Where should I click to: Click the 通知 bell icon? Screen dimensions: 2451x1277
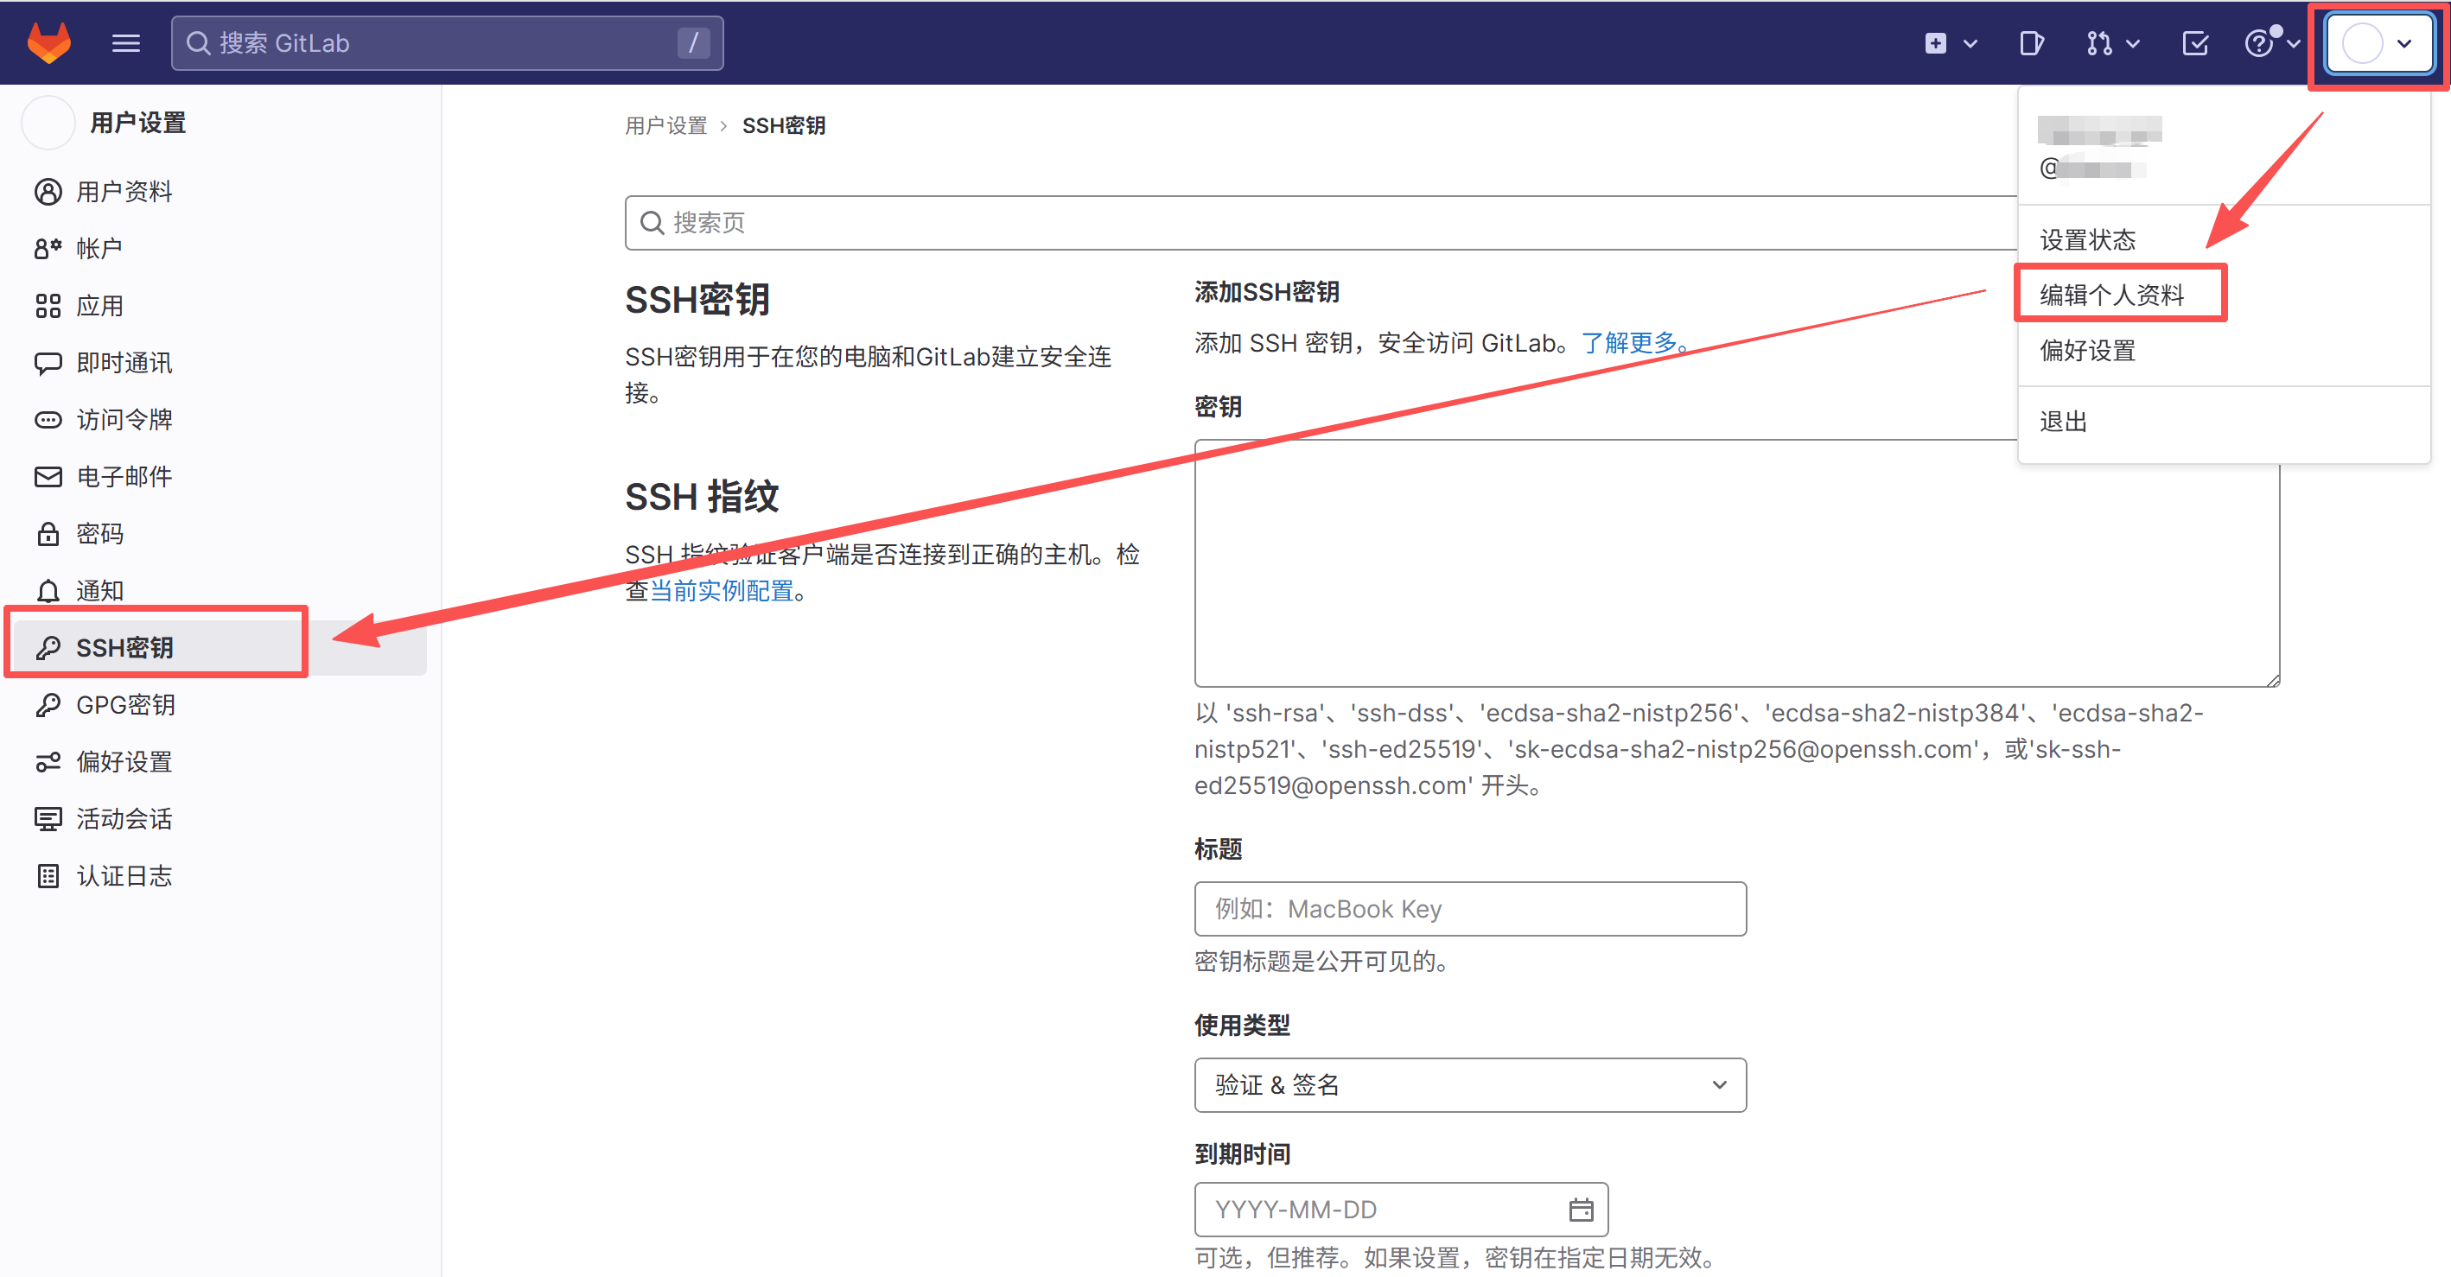coord(48,591)
